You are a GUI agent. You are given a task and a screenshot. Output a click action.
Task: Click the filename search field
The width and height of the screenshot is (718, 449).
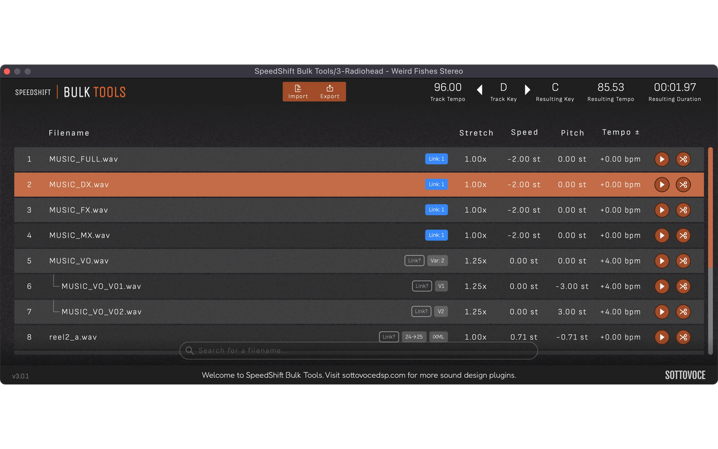click(x=358, y=350)
